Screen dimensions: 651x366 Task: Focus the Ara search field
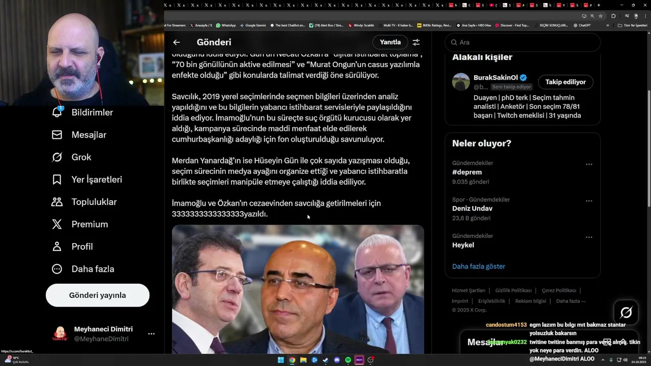pyautogui.click(x=523, y=42)
